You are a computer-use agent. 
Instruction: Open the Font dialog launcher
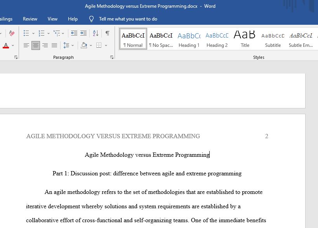point(16,57)
